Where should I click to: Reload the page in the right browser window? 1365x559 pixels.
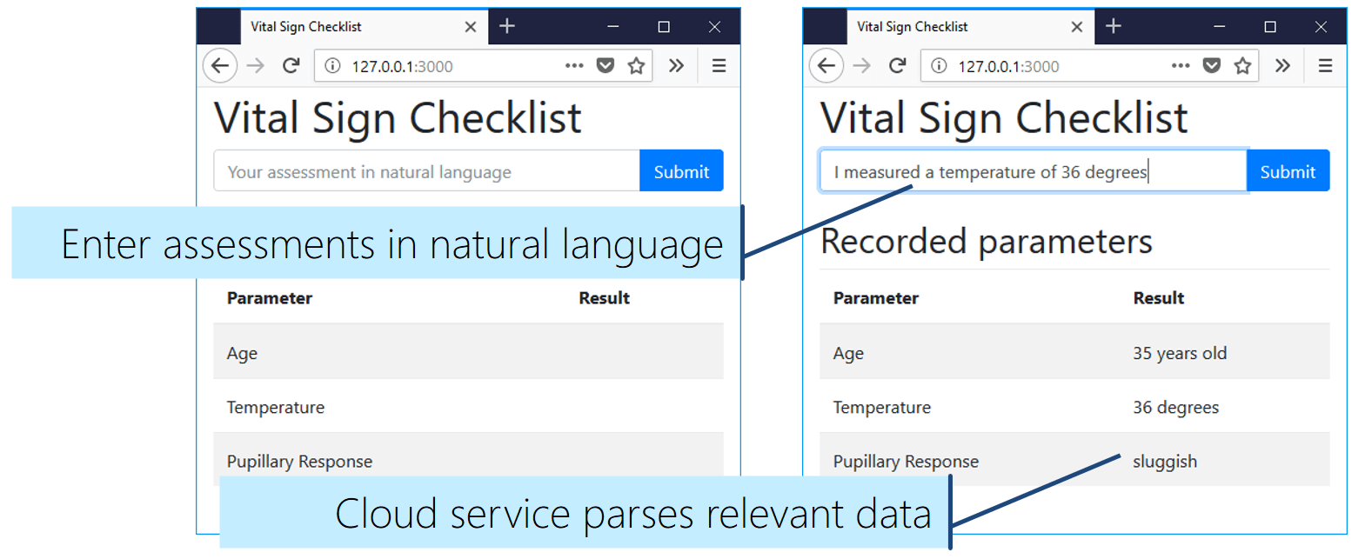click(x=898, y=66)
